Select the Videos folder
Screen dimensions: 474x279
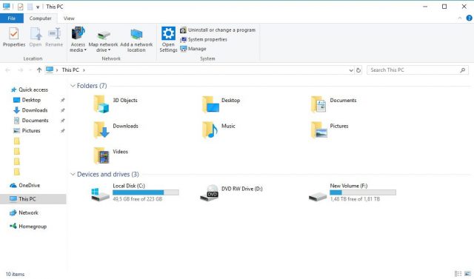click(x=110, y=155)
